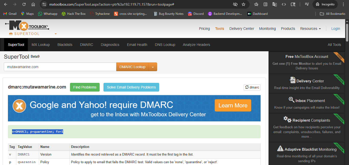This screenshot has height=165, width=349.
Task: Click the third-party cookies blocked eye icon
Action: pyautogui.click(x=235, y=4)
